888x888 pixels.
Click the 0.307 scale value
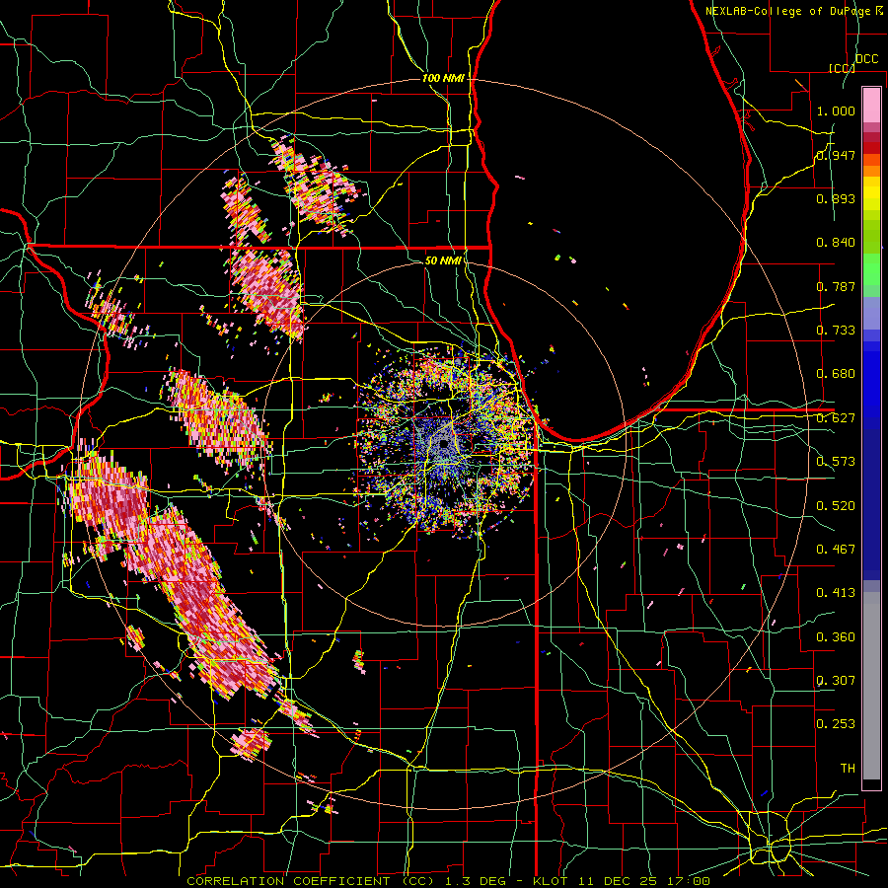click(836, 680)
